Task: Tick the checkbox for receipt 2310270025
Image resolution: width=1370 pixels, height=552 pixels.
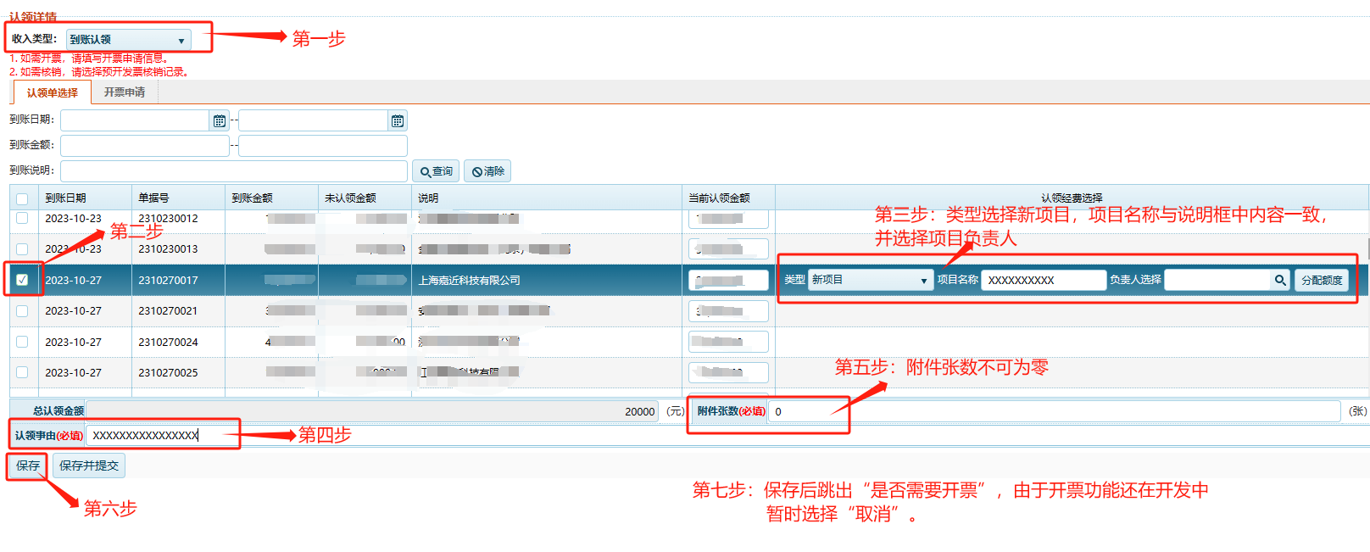Action: pyautogui.click(x=22, y=372)
